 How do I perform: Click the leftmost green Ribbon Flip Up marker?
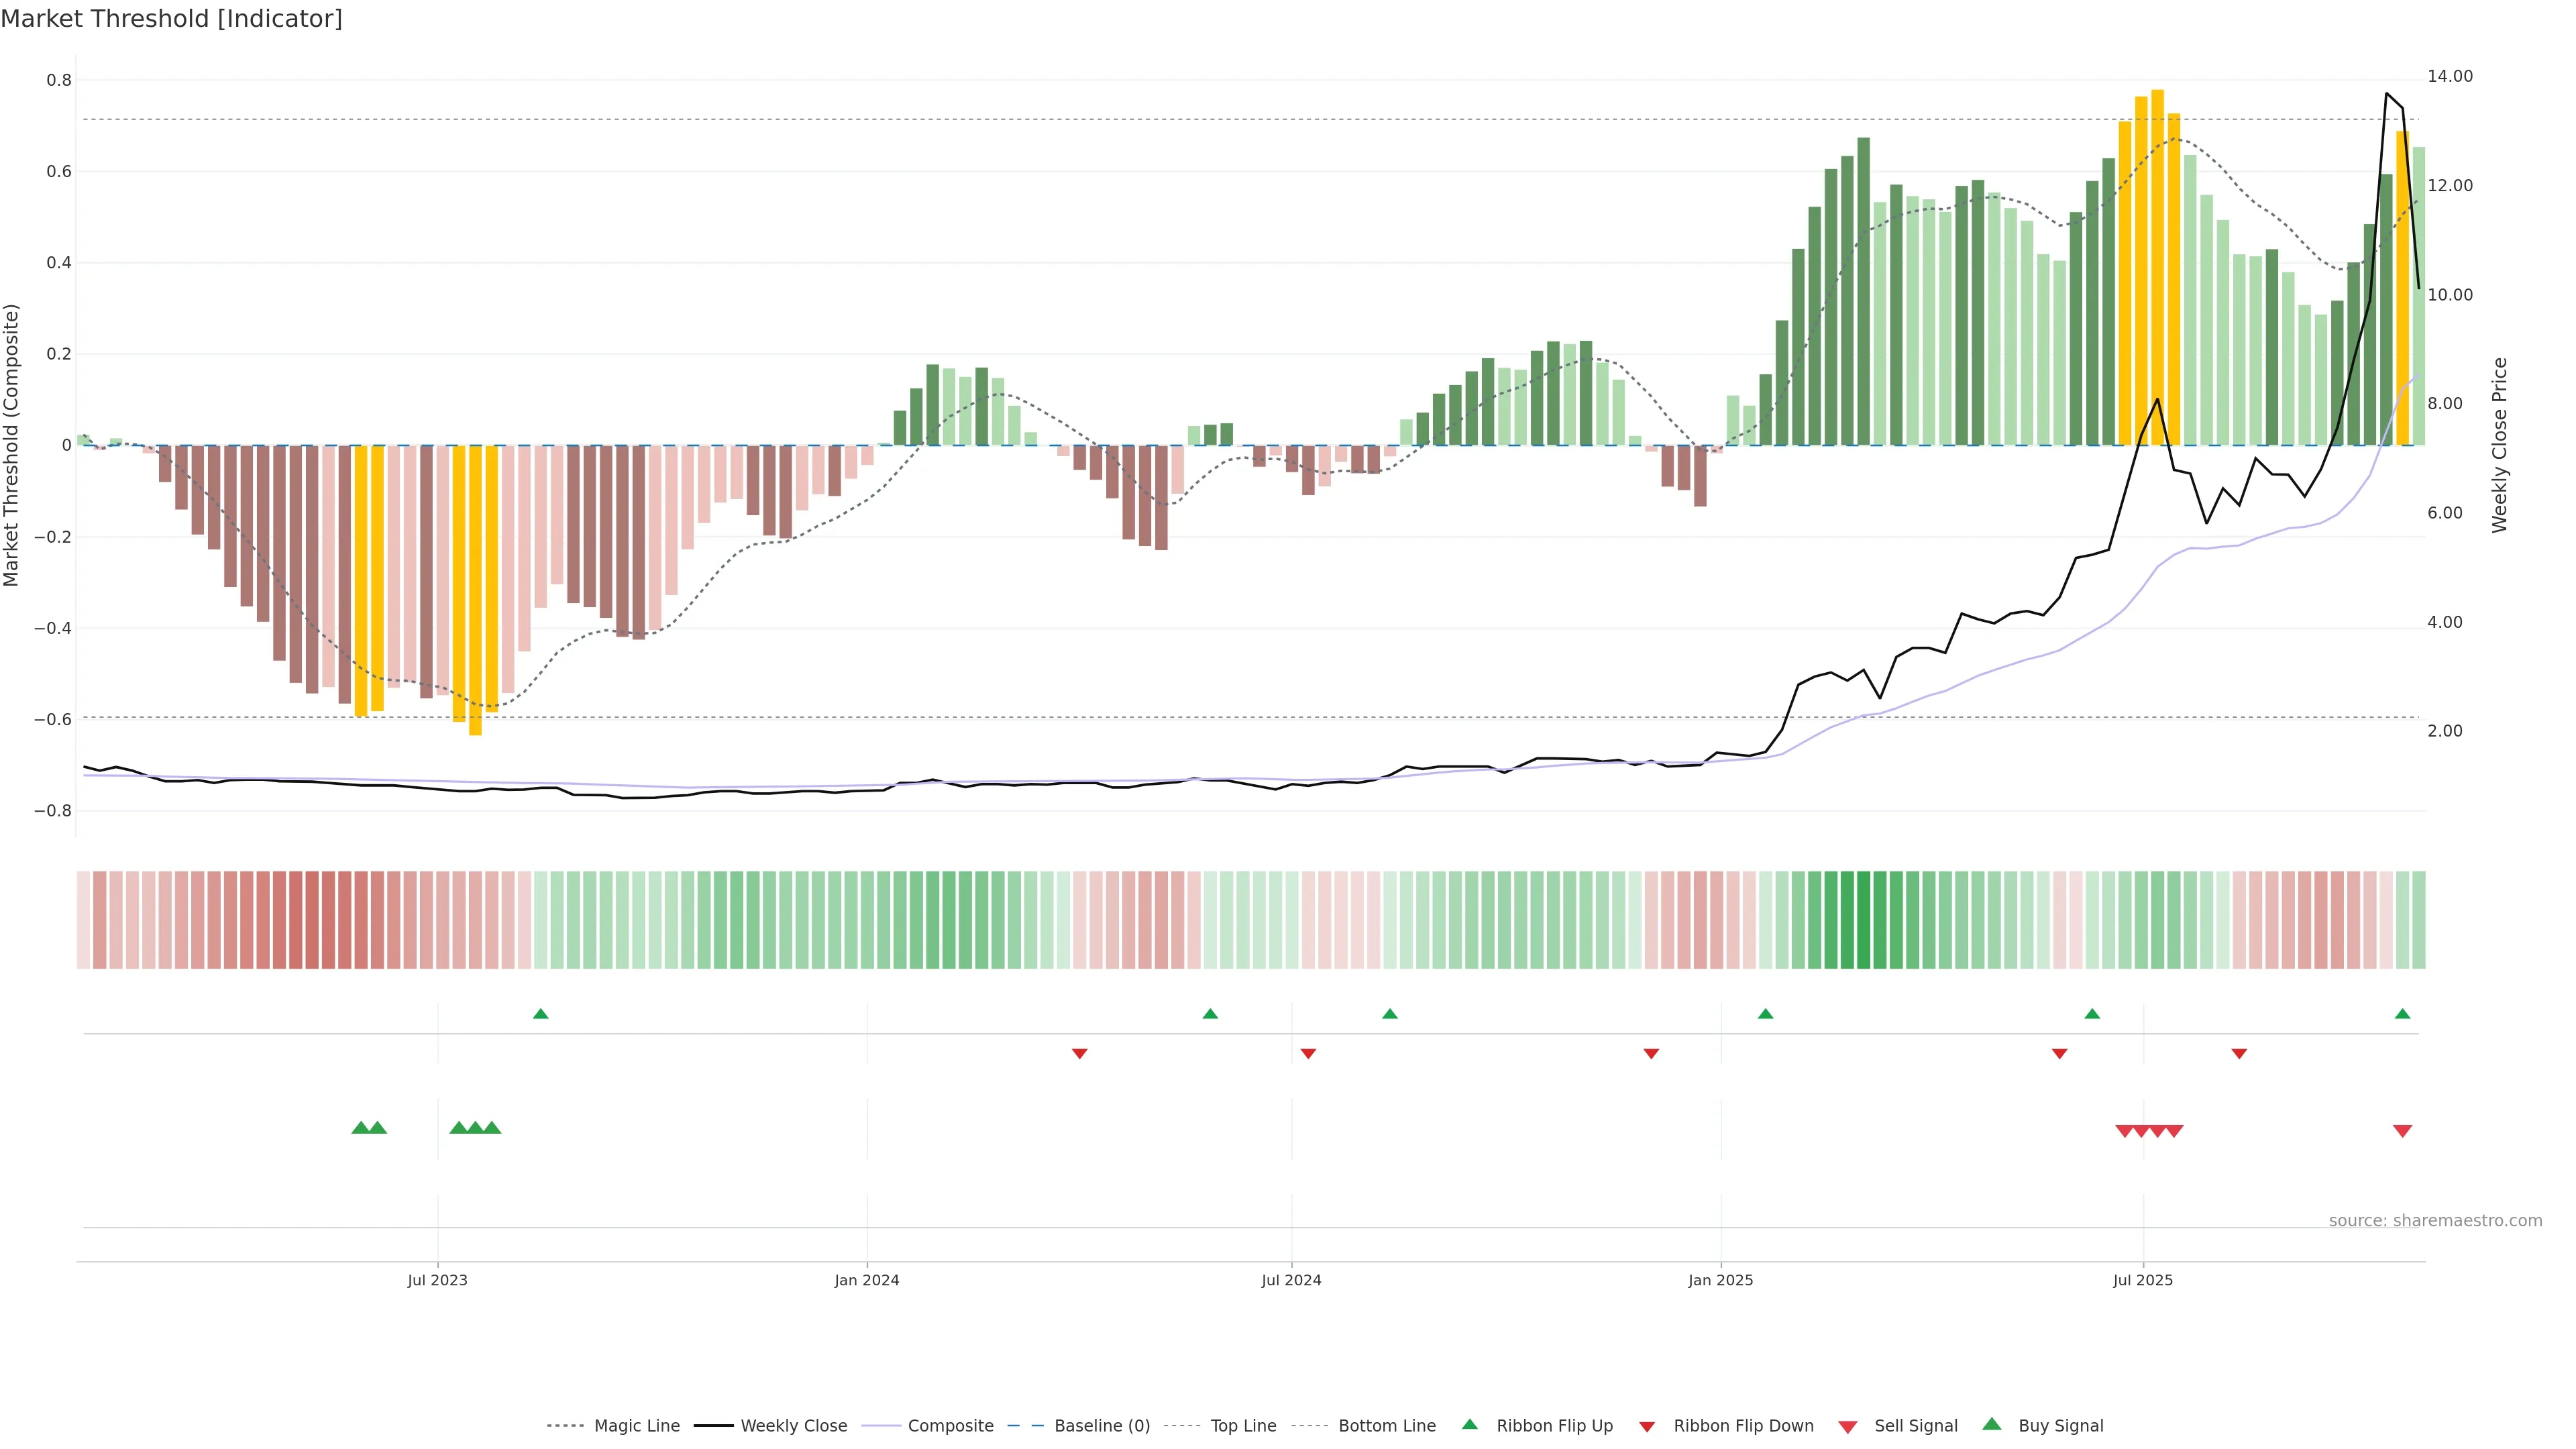(x=541, y=1014)
